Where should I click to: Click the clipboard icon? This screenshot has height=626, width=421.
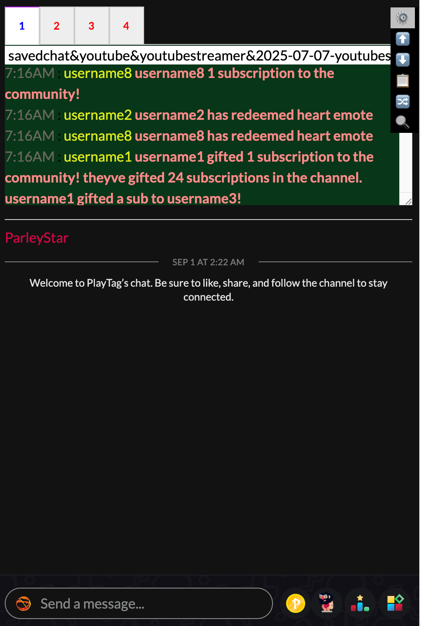point(403,81)
